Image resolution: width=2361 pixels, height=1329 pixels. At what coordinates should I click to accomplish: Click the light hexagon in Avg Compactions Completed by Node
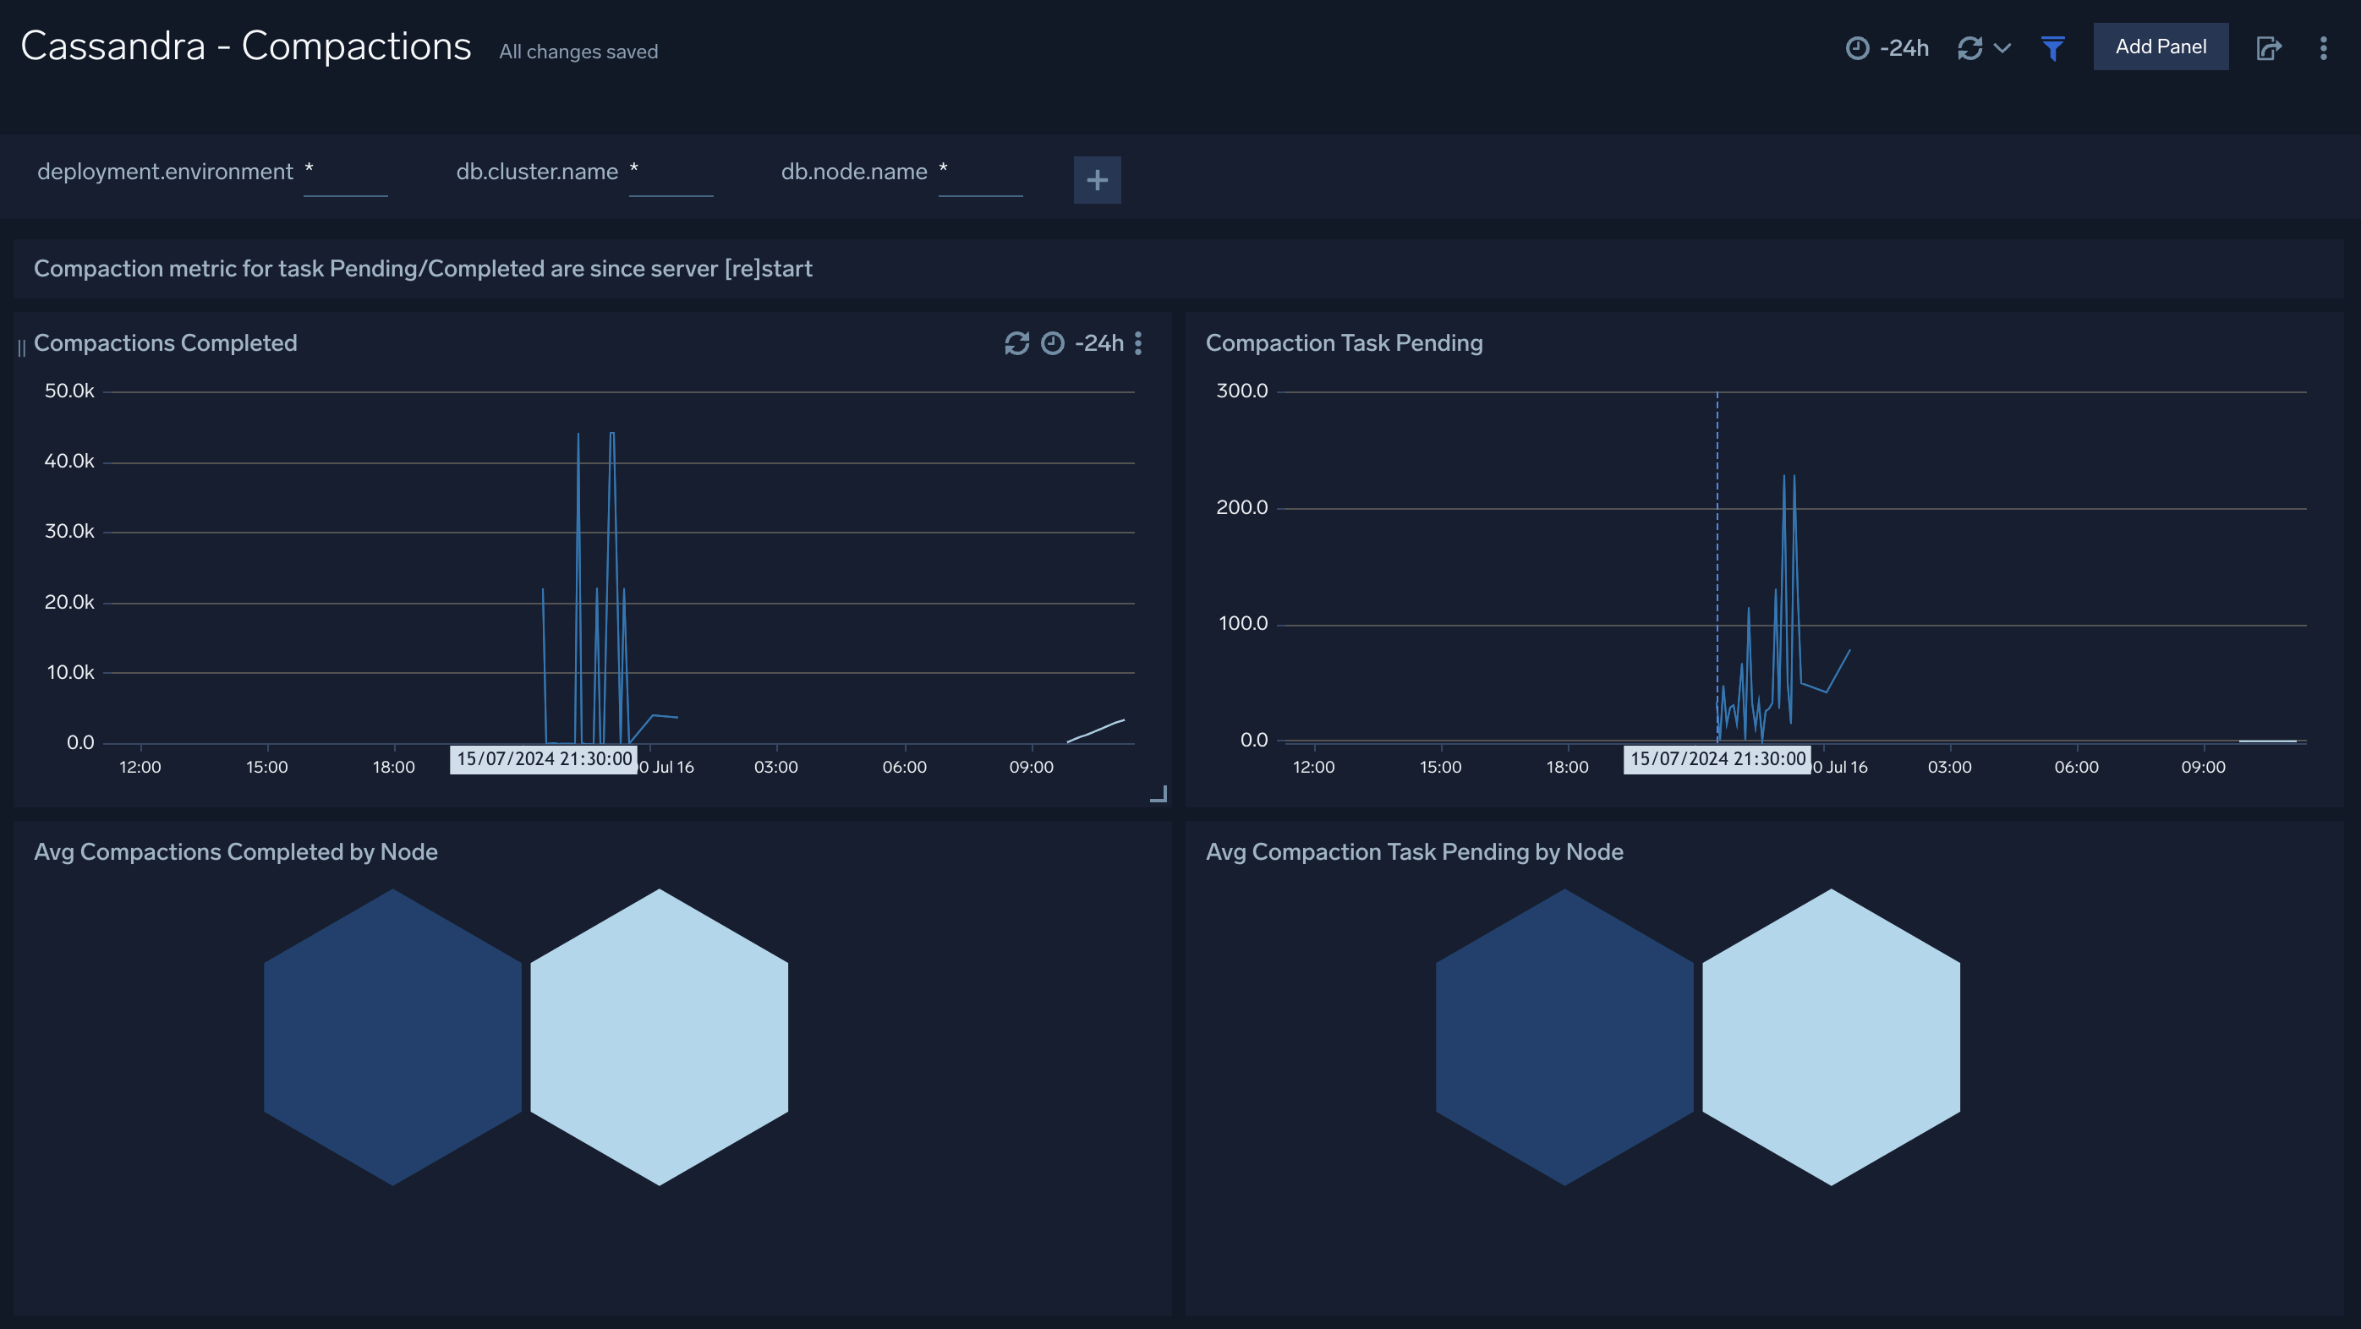659,1036
